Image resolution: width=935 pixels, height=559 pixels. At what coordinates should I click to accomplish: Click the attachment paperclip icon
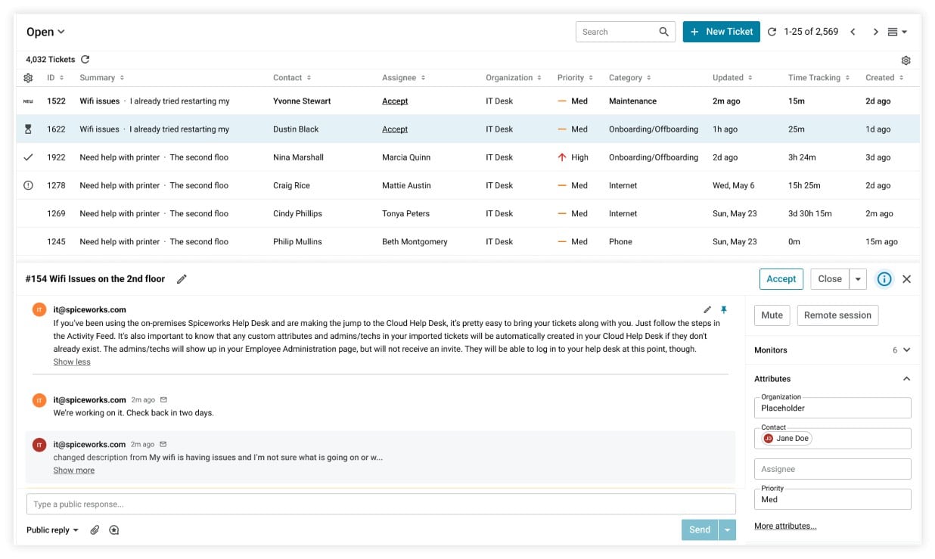point(95,530)
